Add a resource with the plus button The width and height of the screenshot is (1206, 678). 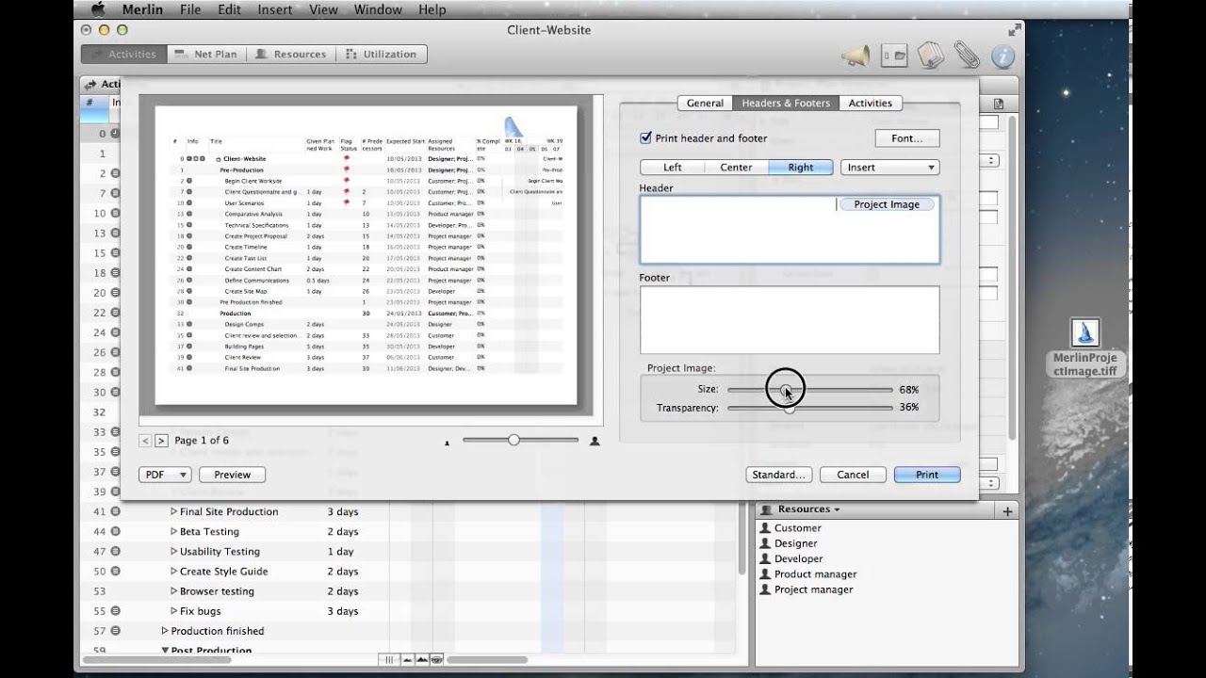[x=1007, y=511]
